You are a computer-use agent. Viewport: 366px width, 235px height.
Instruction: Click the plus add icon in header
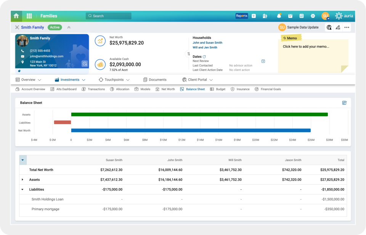254,16
